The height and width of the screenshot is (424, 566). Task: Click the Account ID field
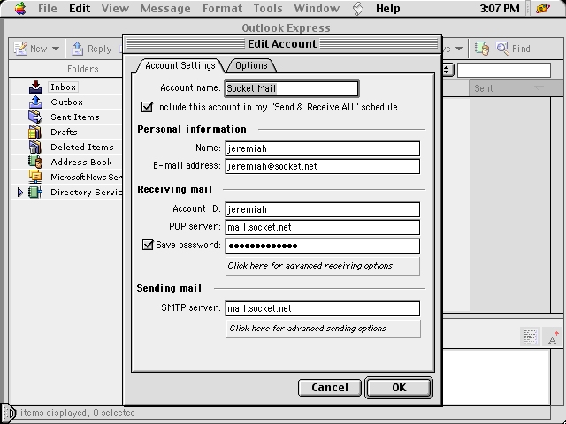pos(322,209)
